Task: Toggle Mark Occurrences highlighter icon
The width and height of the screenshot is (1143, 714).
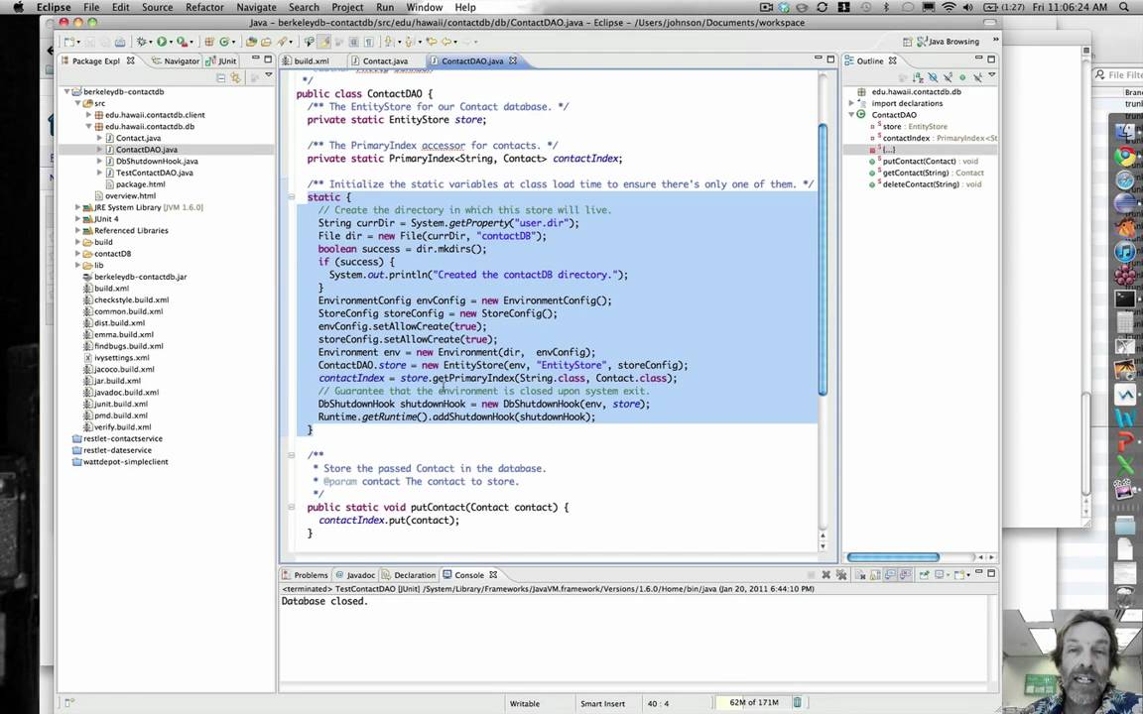Action: coord(323,43)
